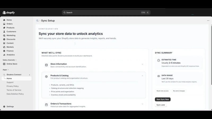The width and height of the screenshot is (212, 119).
Task: Go to Orders in sidebar
Action: [x=10, y=24]
